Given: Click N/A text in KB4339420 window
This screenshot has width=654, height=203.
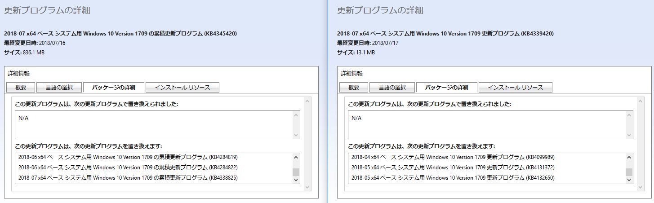Looking at the screenshot, I should coord(356,118).
